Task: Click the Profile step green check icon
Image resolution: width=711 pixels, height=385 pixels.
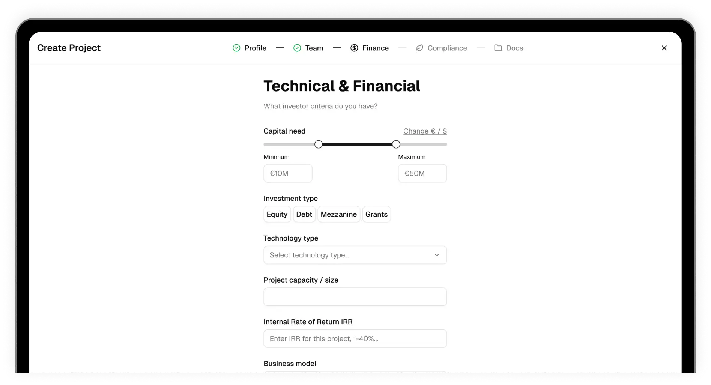Action: click(236, 48)
